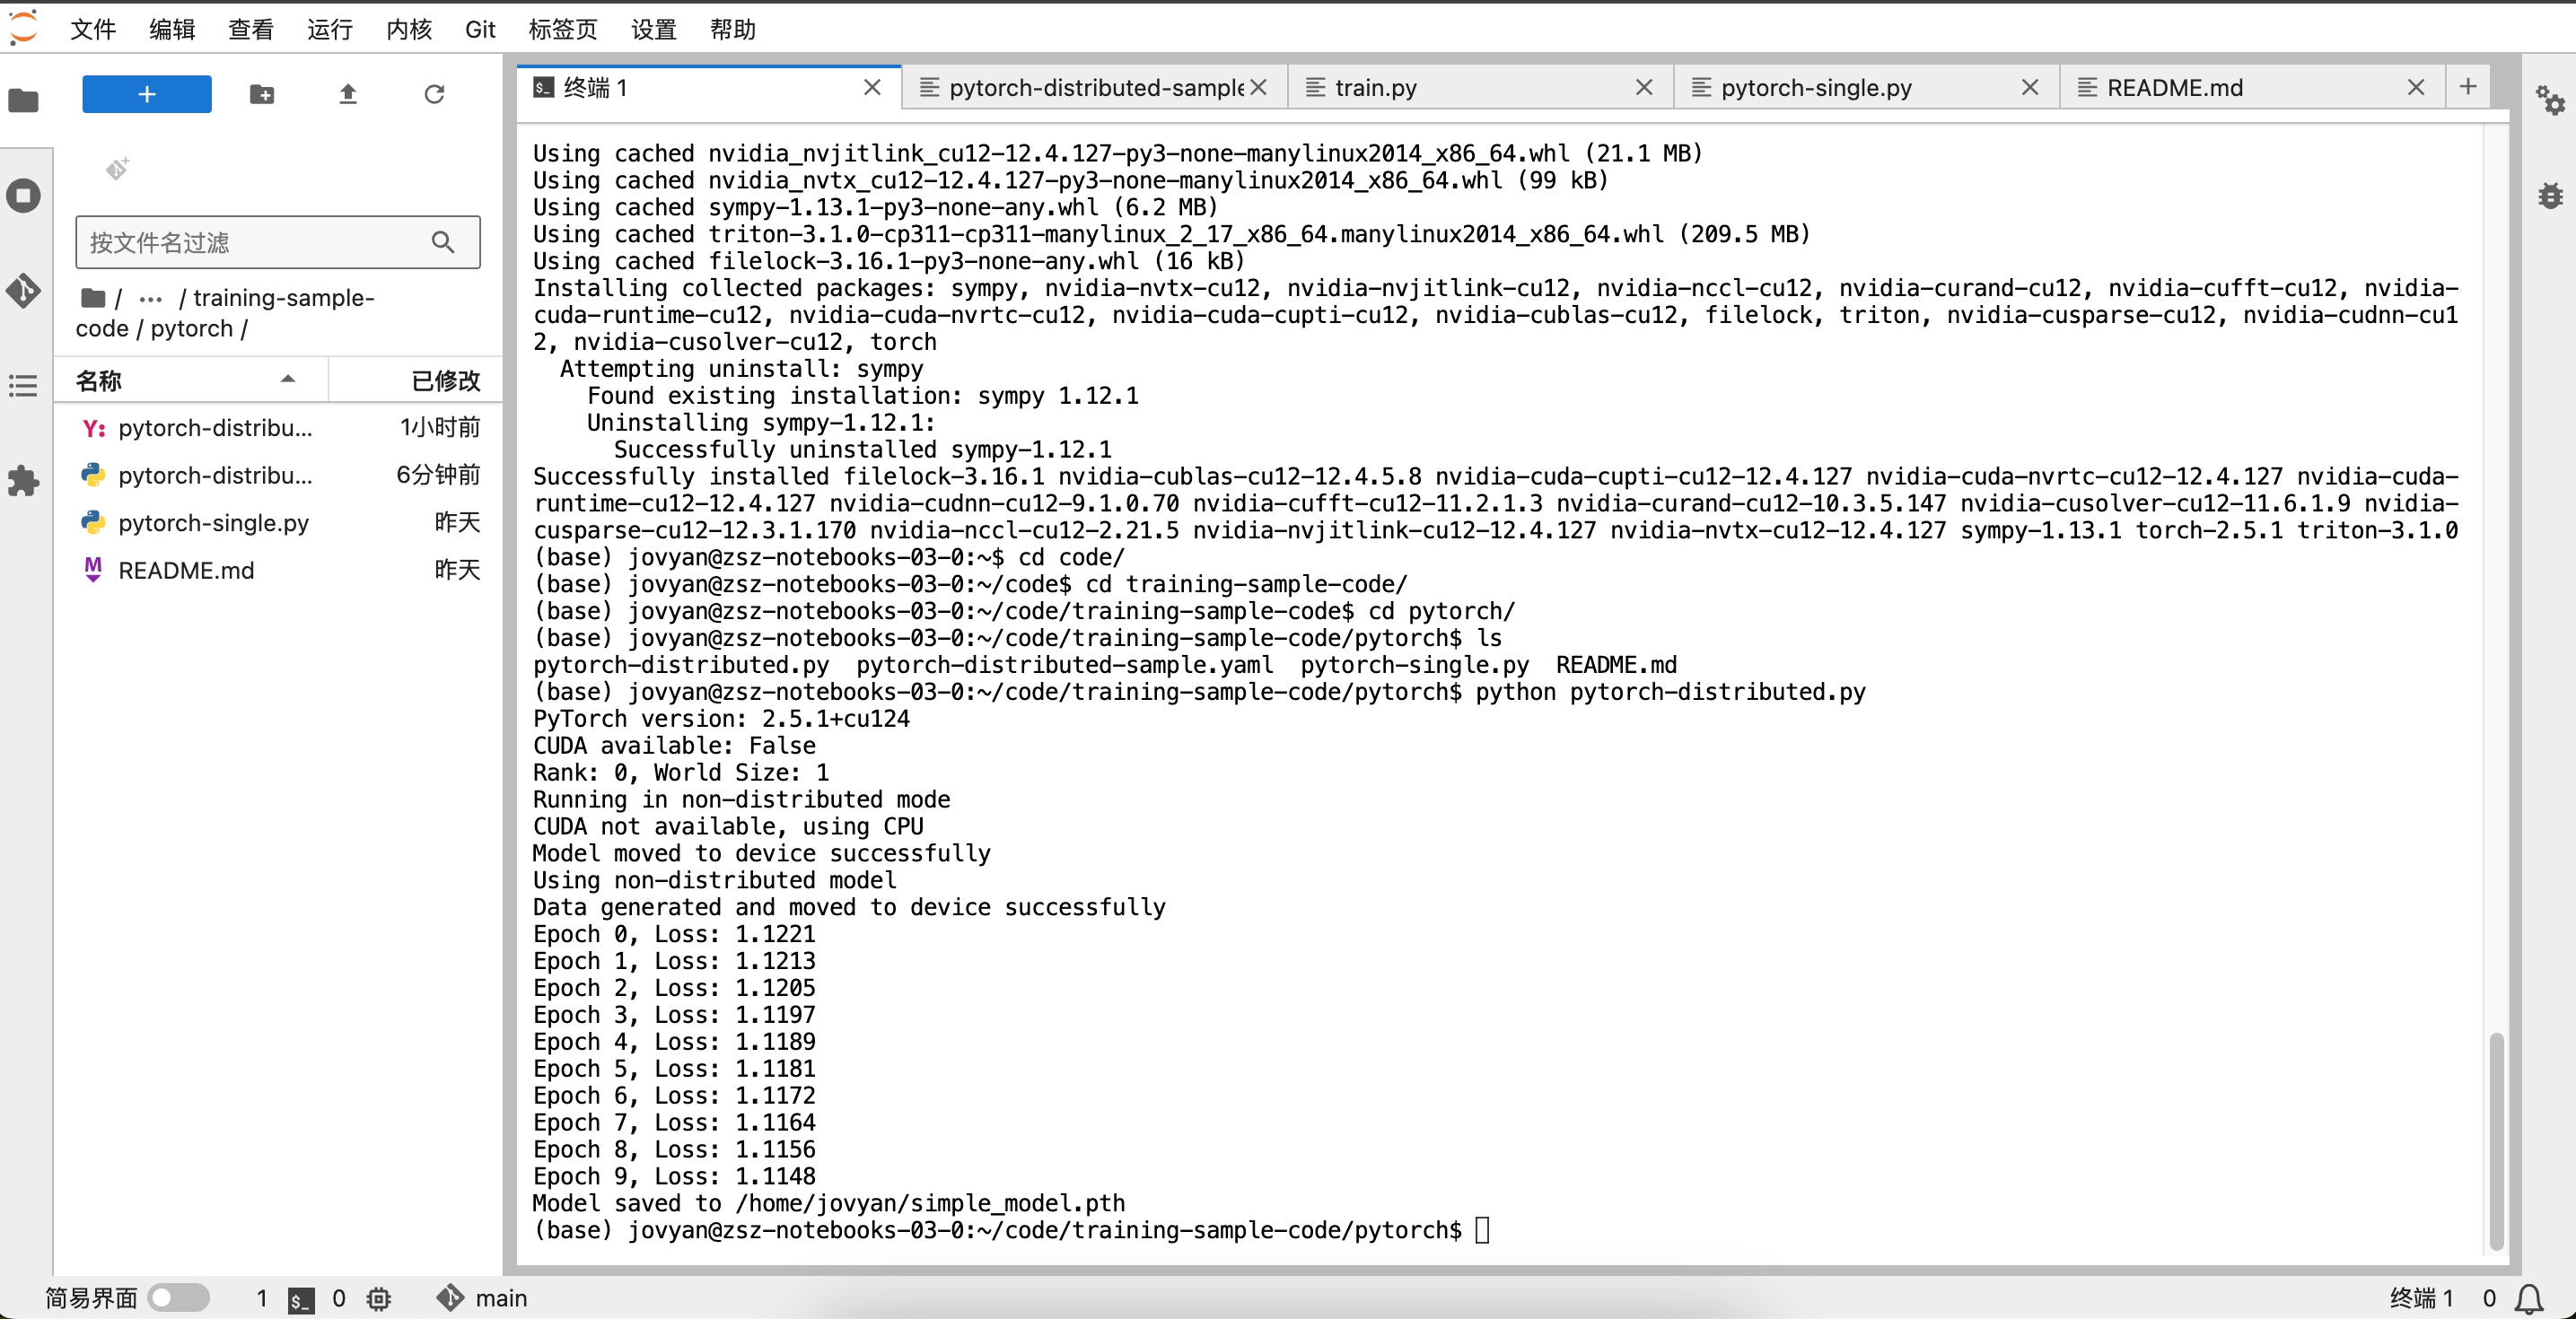Close the pytorch-single.py tab
Viewport: 2576px width, 1319px height.
pos(2029,88)
